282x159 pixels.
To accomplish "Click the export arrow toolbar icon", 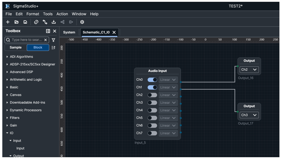I will 71,22.
